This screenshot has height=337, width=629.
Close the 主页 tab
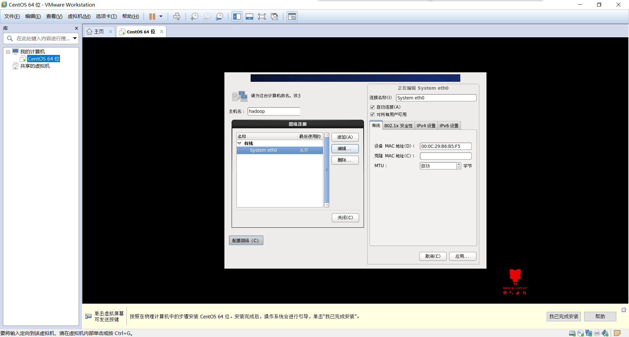(111, 31)
